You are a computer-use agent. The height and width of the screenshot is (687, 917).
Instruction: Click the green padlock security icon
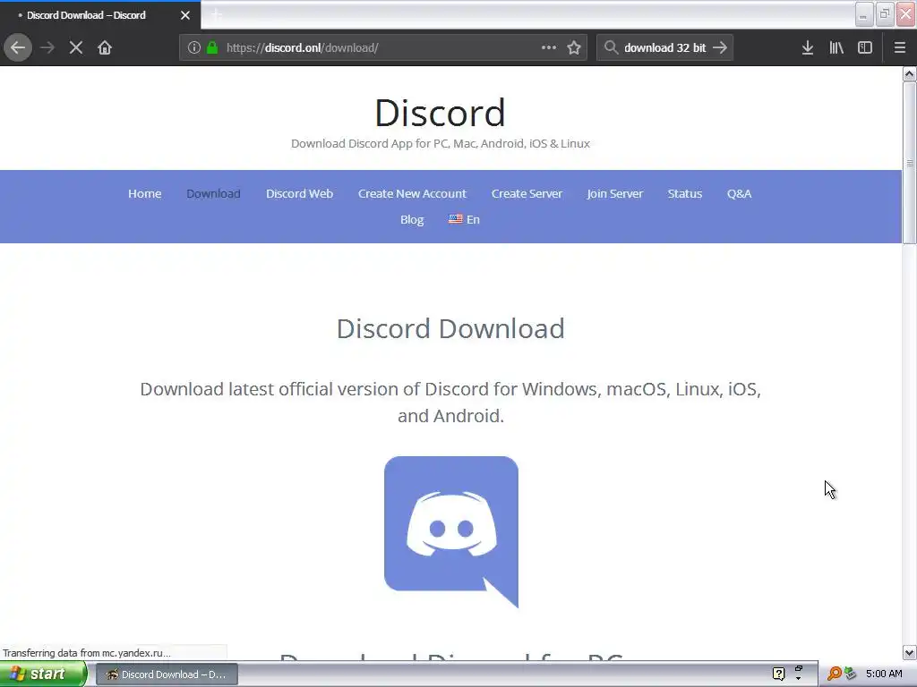(212, 47)
